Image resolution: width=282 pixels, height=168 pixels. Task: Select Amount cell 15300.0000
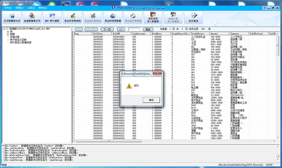(217, 72)
